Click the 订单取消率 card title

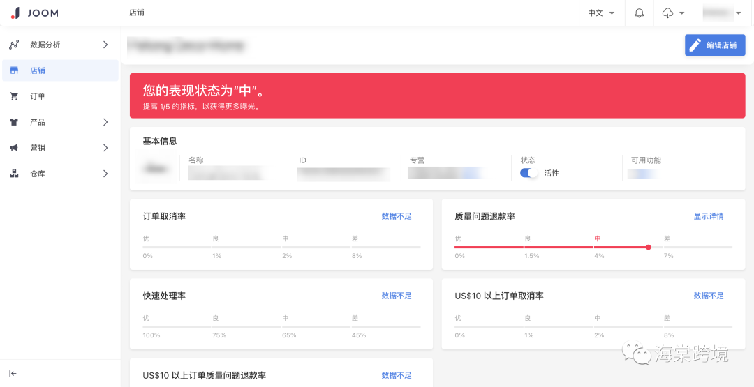pos(164,217)
